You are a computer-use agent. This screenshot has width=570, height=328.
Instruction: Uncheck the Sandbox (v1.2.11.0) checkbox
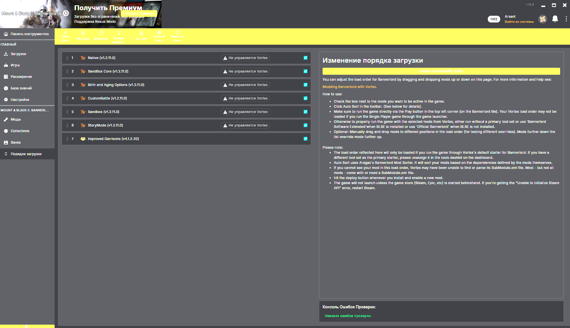tap(305, 112)
